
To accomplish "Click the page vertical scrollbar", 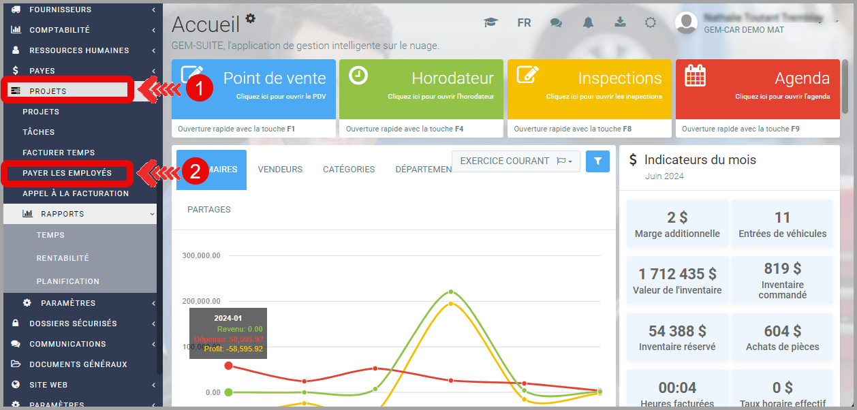I will tap(845, 85).
